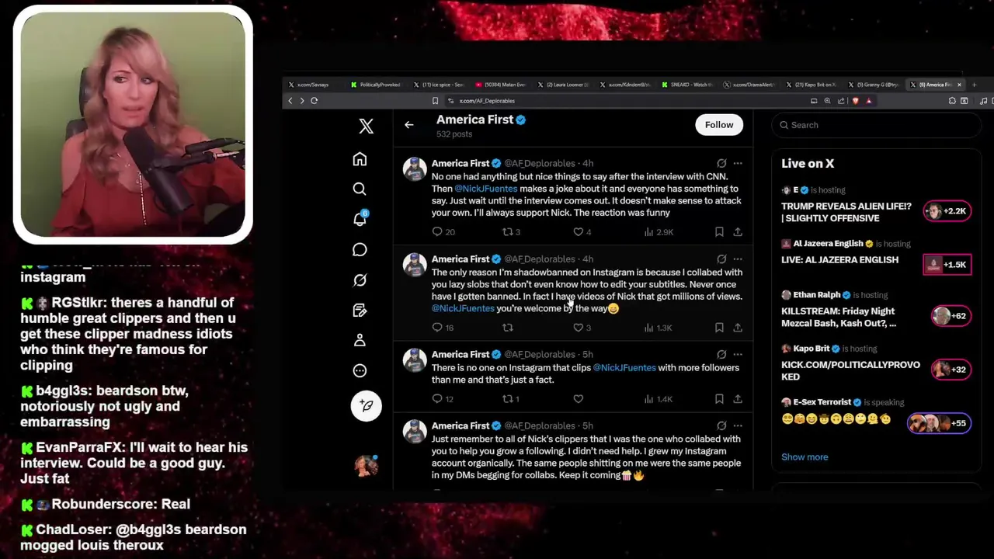
Task: Open the three-dot menu on shadowbanned post
Action: point(738,259)
